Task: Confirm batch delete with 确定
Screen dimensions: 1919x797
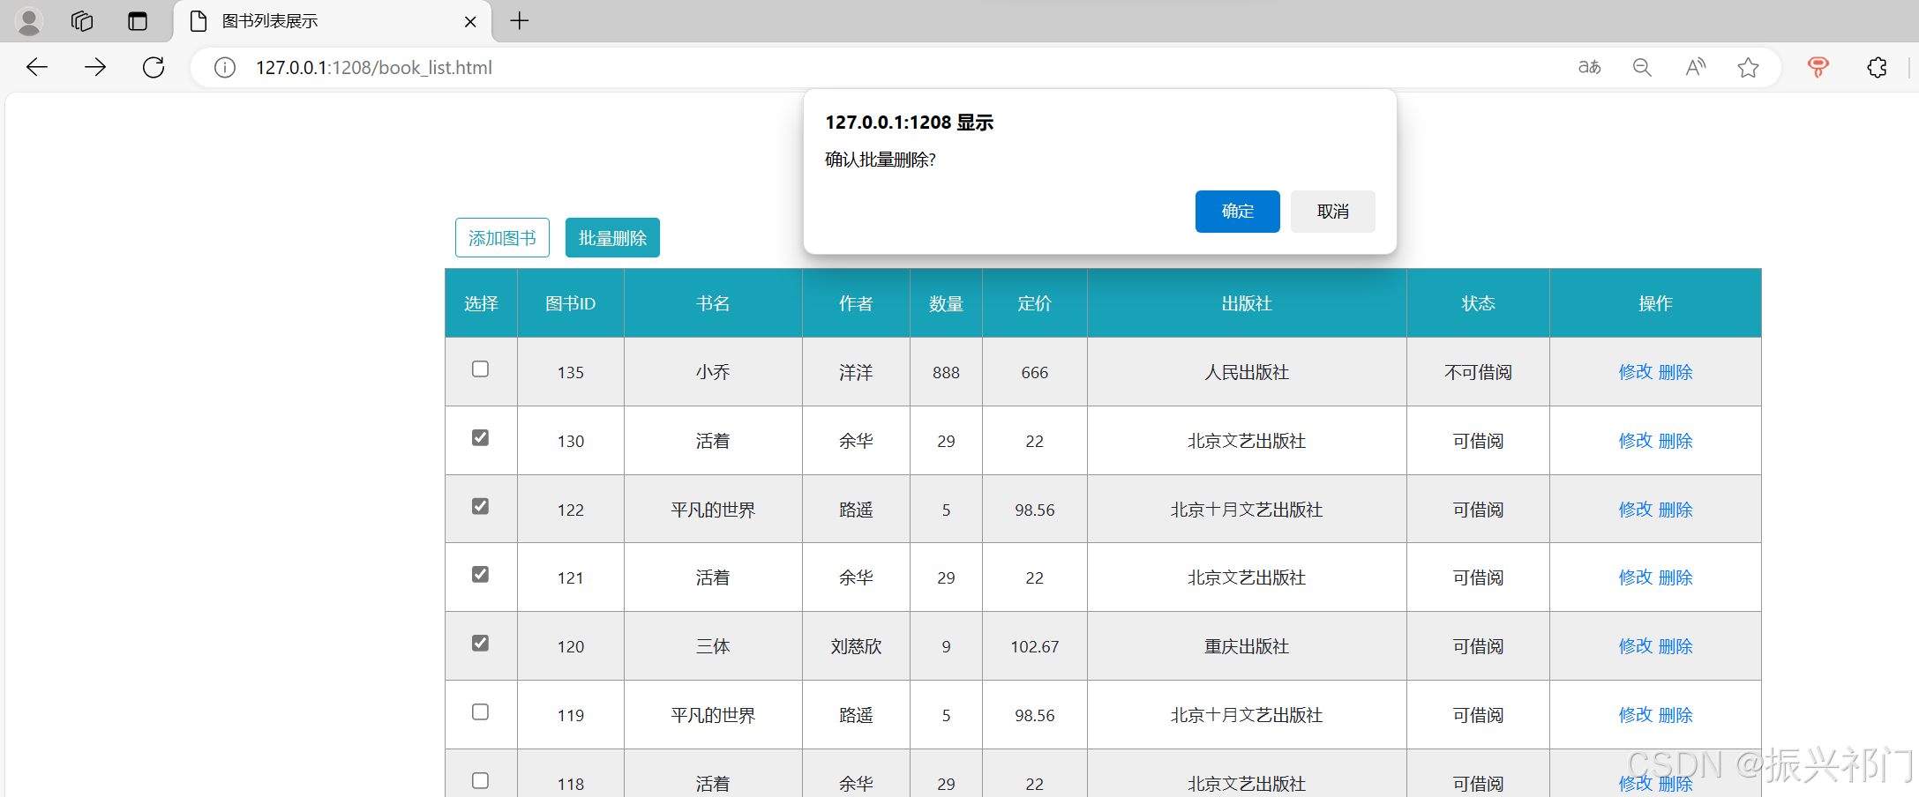Action: [x=1237, y=212]
